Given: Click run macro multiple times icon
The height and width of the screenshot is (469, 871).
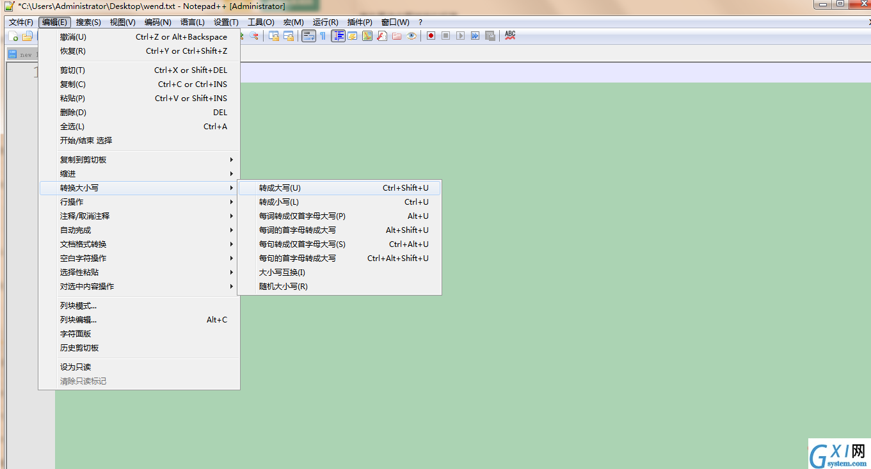Looking at the screenshot, I should pos(475,36).
